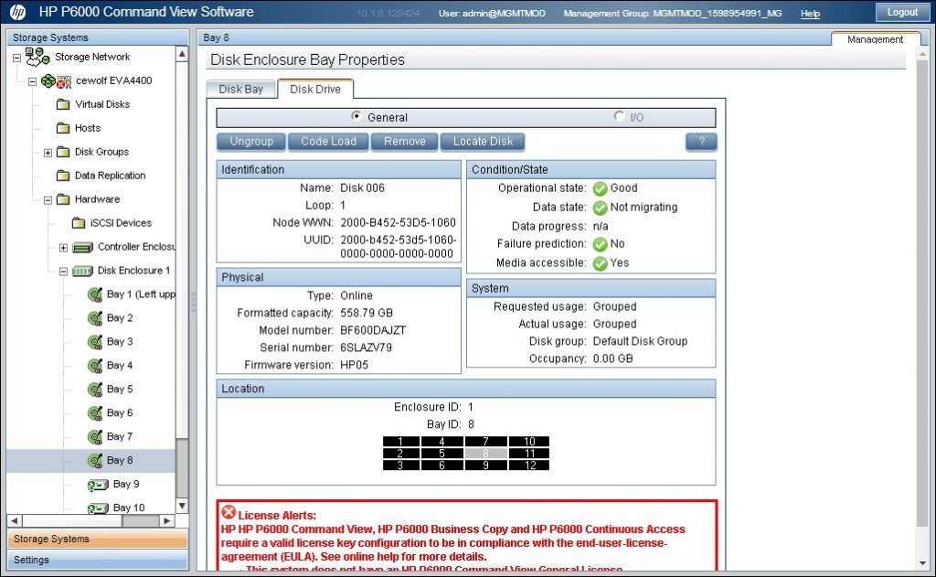936x577 pixels.
Task: Click the disk name value "Disk 006"
Action: (362, 187)
